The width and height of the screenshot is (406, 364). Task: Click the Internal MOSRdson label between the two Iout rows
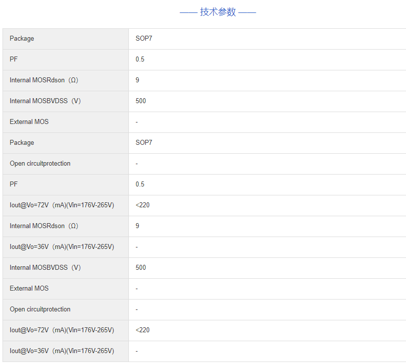(44, 226)
